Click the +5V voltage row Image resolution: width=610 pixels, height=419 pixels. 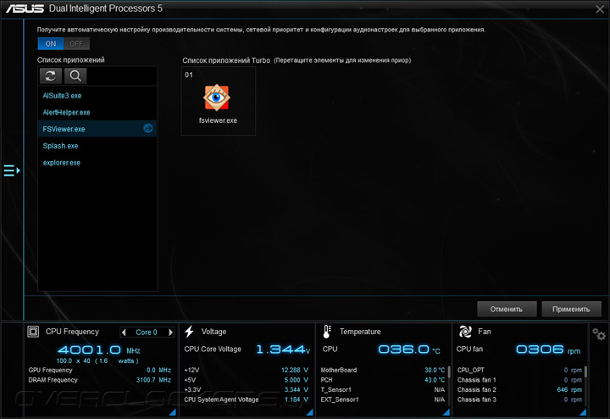(x=247, y=380)
